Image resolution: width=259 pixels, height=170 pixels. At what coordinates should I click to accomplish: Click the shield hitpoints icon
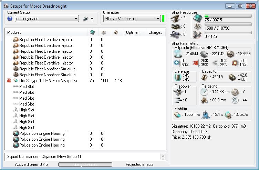pyautogui.click(x=178, y=54)
